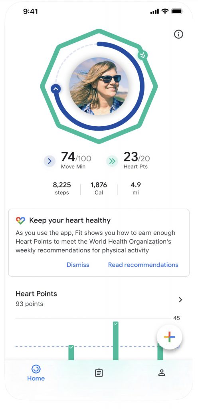This screenshot has width=198, height=409.
Task: Tap the tallest checked heart points bar
Action: [x=116, y=341]
